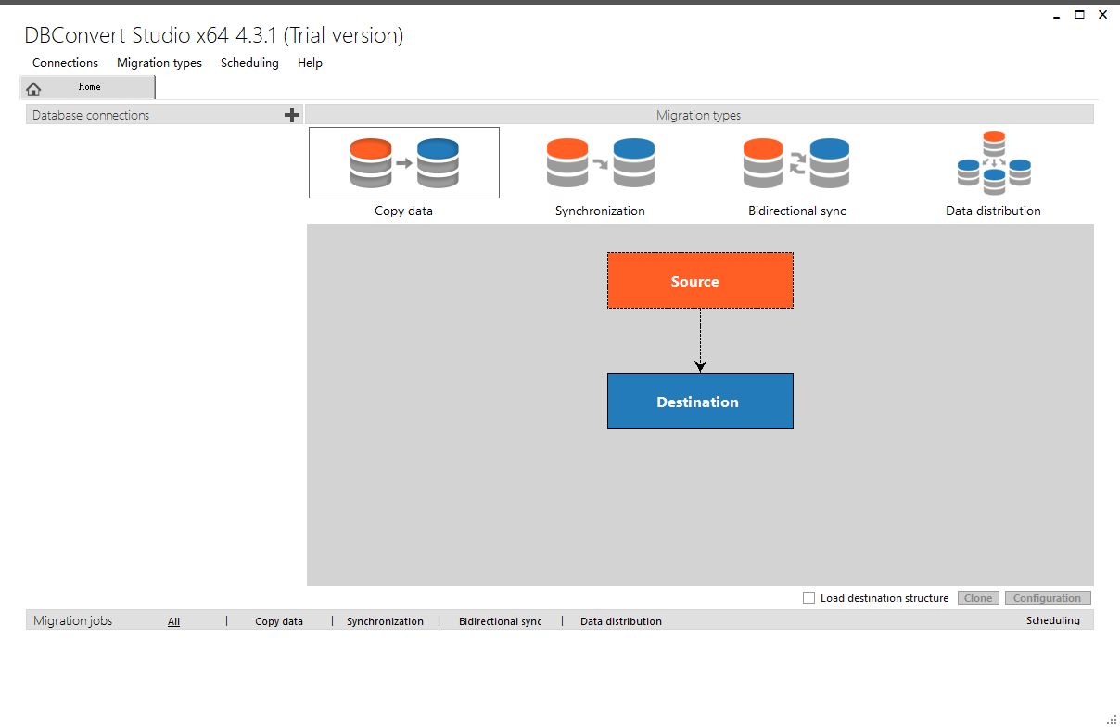Click the Home tab house icon
Image resolution: width=1120 pixels, height=728 pixels.
(34, 88)
